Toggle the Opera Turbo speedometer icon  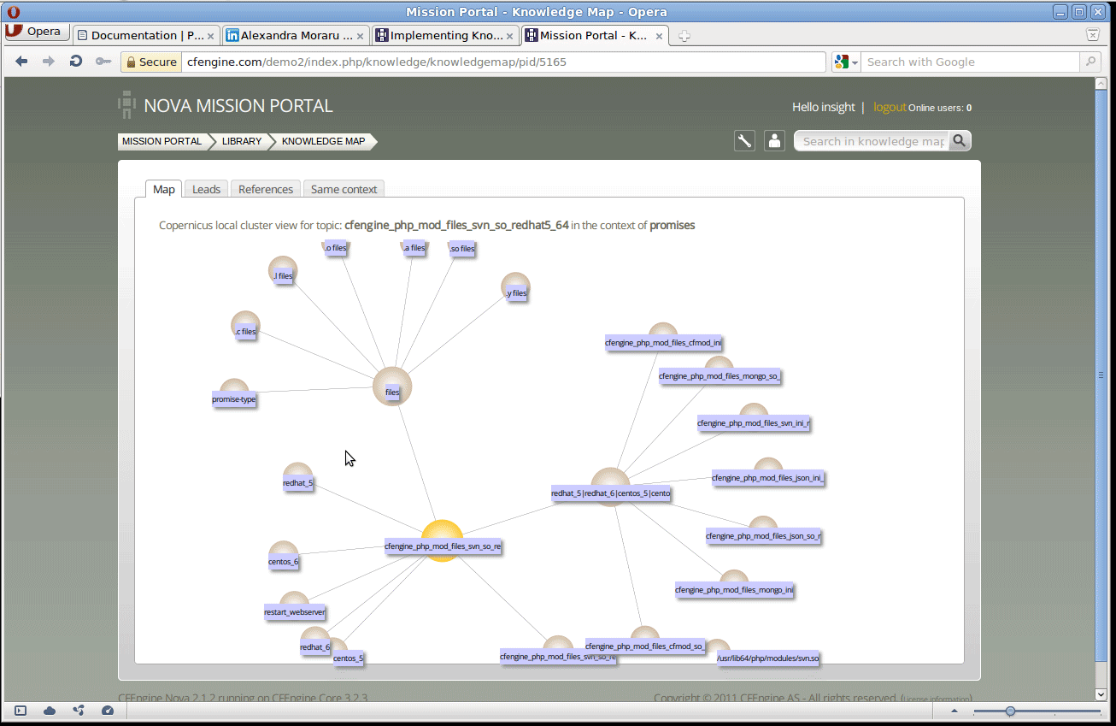pyautogui.click(x=108, y=711)
